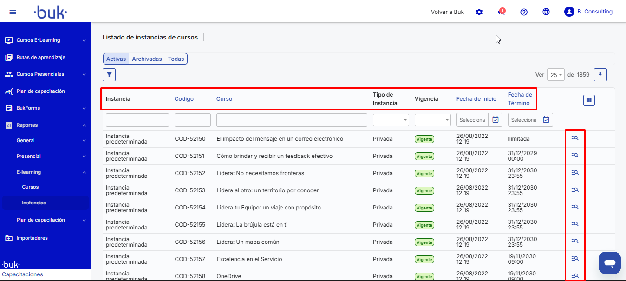Click Volver a Buk link
This screenshot has width=626, height=281.
(x=447, y=12)
